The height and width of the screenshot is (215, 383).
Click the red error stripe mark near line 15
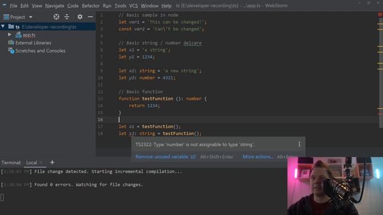click(380, 114)
